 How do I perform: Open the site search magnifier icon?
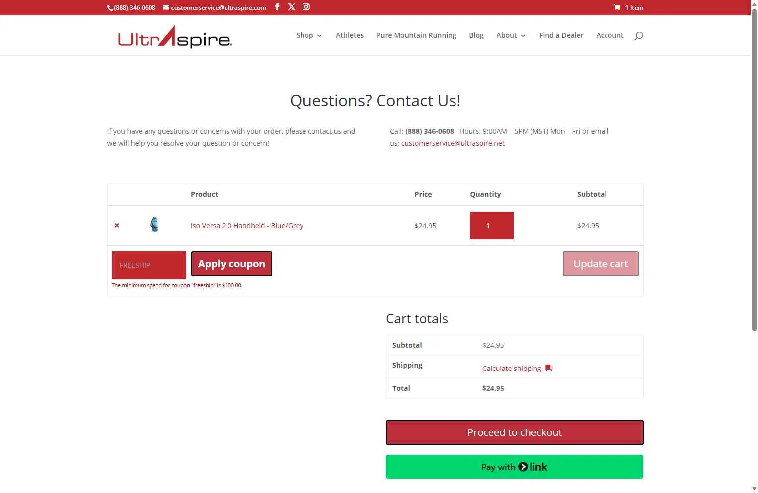(639, 35)
